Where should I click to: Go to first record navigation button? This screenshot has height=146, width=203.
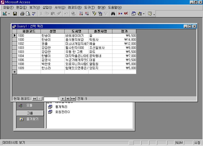(35, 99)
